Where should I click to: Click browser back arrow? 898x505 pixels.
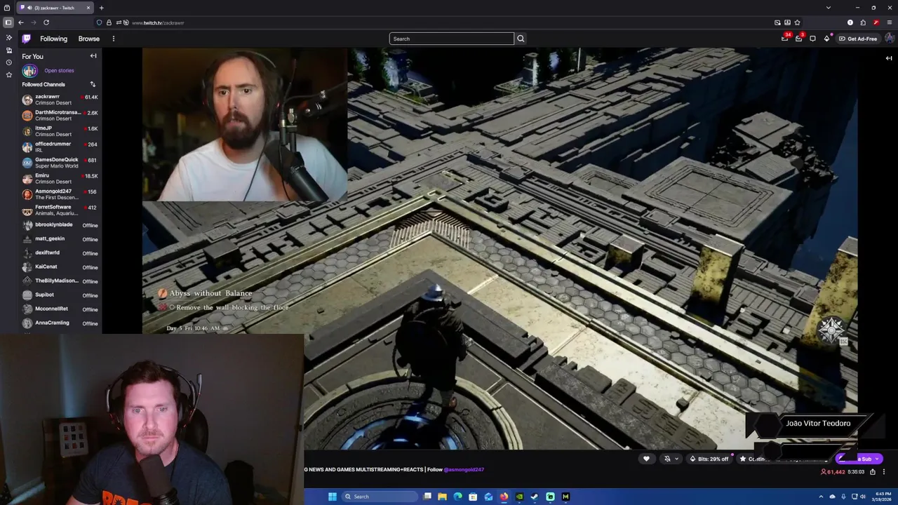pyautogui.click(x=21, y=22)
